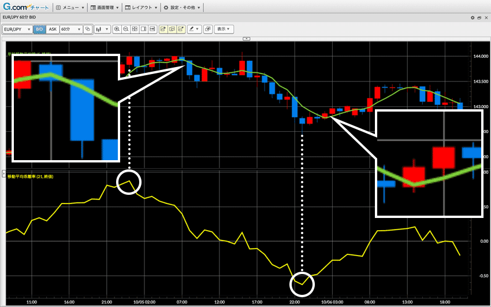Open chart panel settings gear

click(x=473, y=18)
